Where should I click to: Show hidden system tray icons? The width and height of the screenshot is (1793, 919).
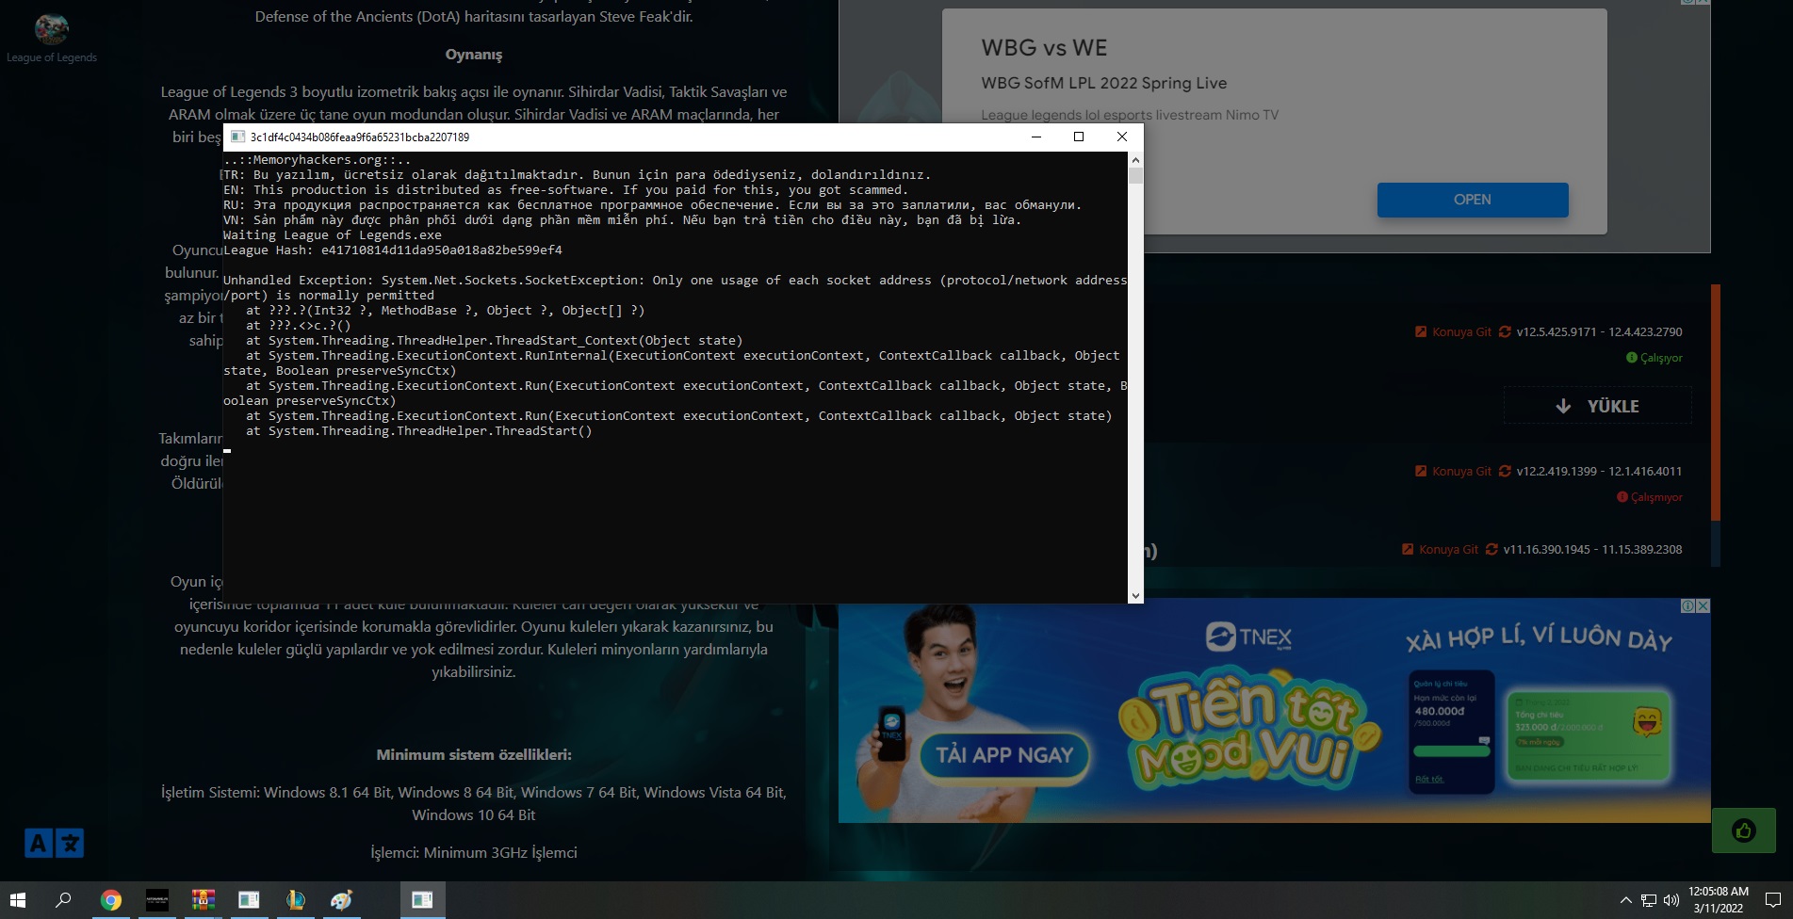tap(1625, 900)
